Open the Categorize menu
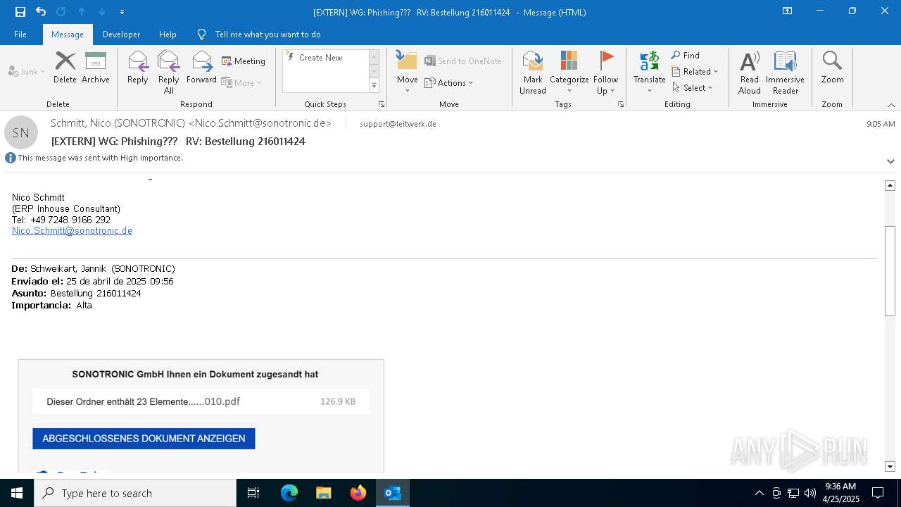 pyautogui.click(x=569, y=73)
